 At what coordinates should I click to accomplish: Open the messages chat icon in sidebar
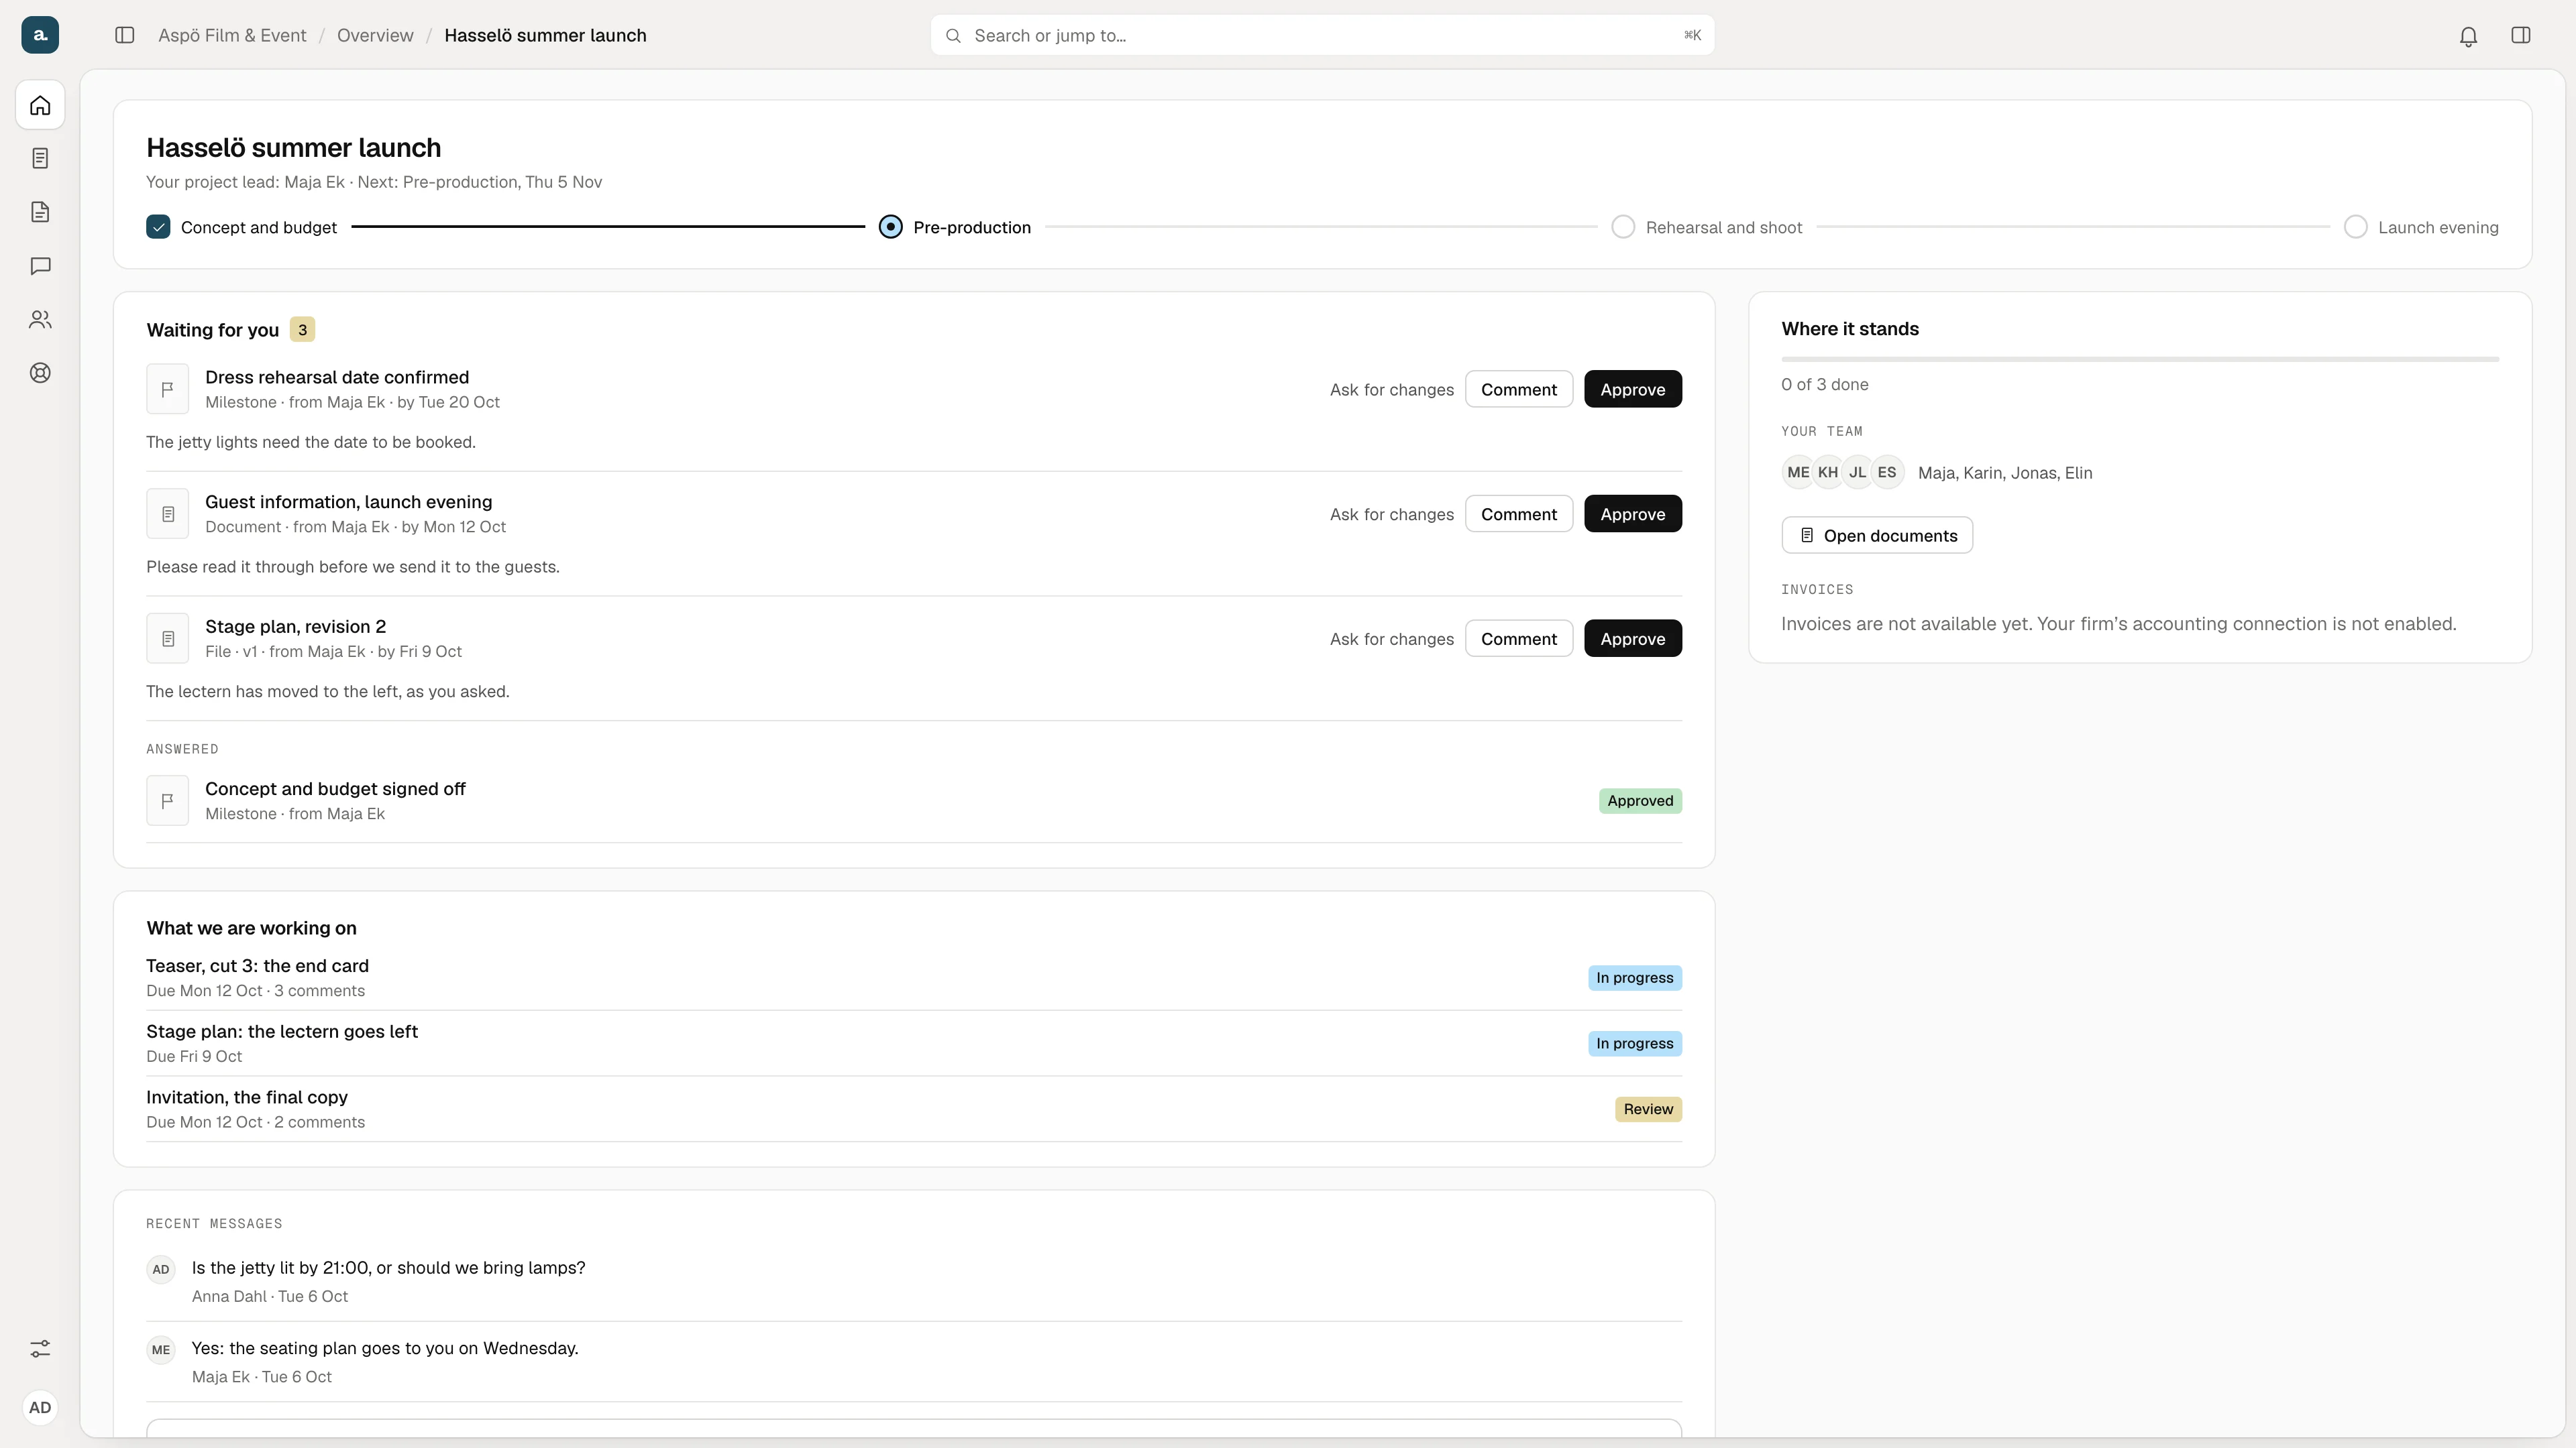pyautogui.click(x=40, y=266)
